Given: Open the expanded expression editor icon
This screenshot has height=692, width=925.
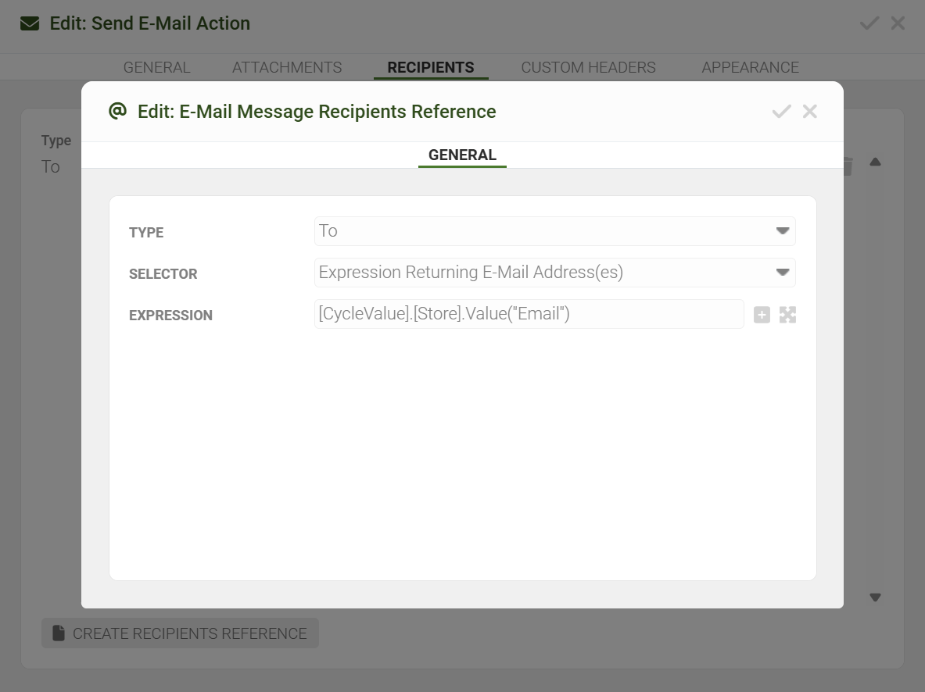Looking at the screenshot, I should point(787,315).
